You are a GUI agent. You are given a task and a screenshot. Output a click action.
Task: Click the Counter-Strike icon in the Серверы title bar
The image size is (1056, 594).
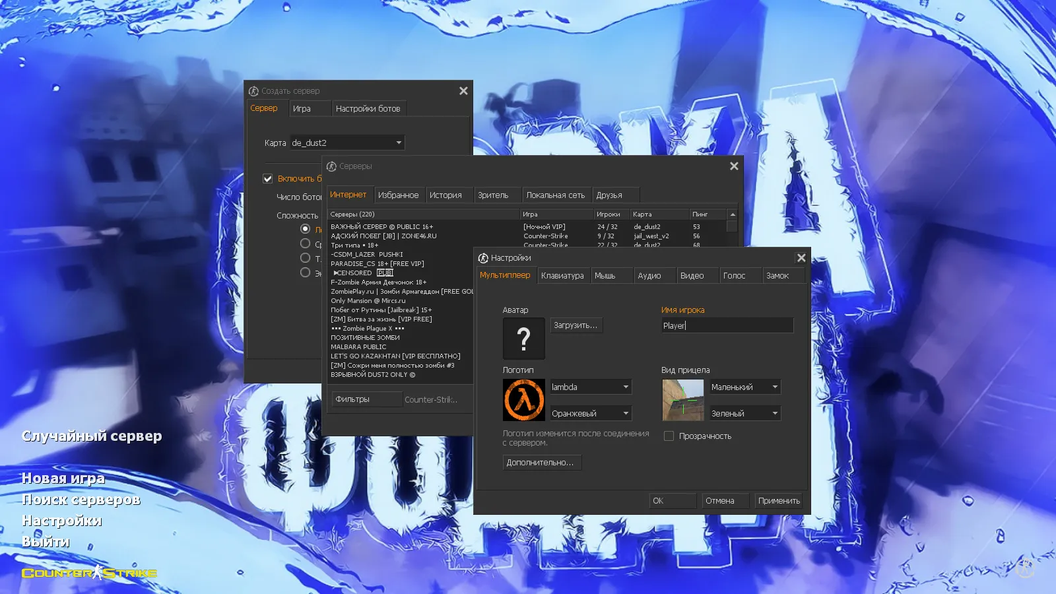click(333, 166)
